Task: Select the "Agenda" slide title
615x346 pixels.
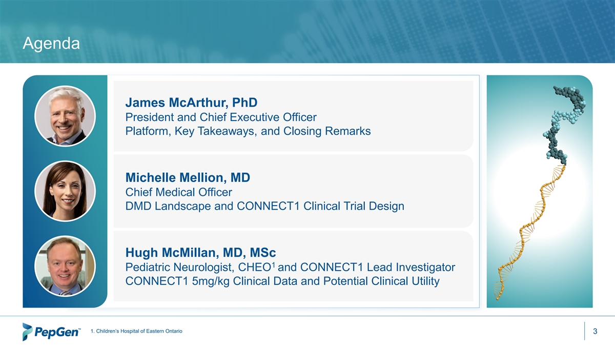Action: click(51, 45)
